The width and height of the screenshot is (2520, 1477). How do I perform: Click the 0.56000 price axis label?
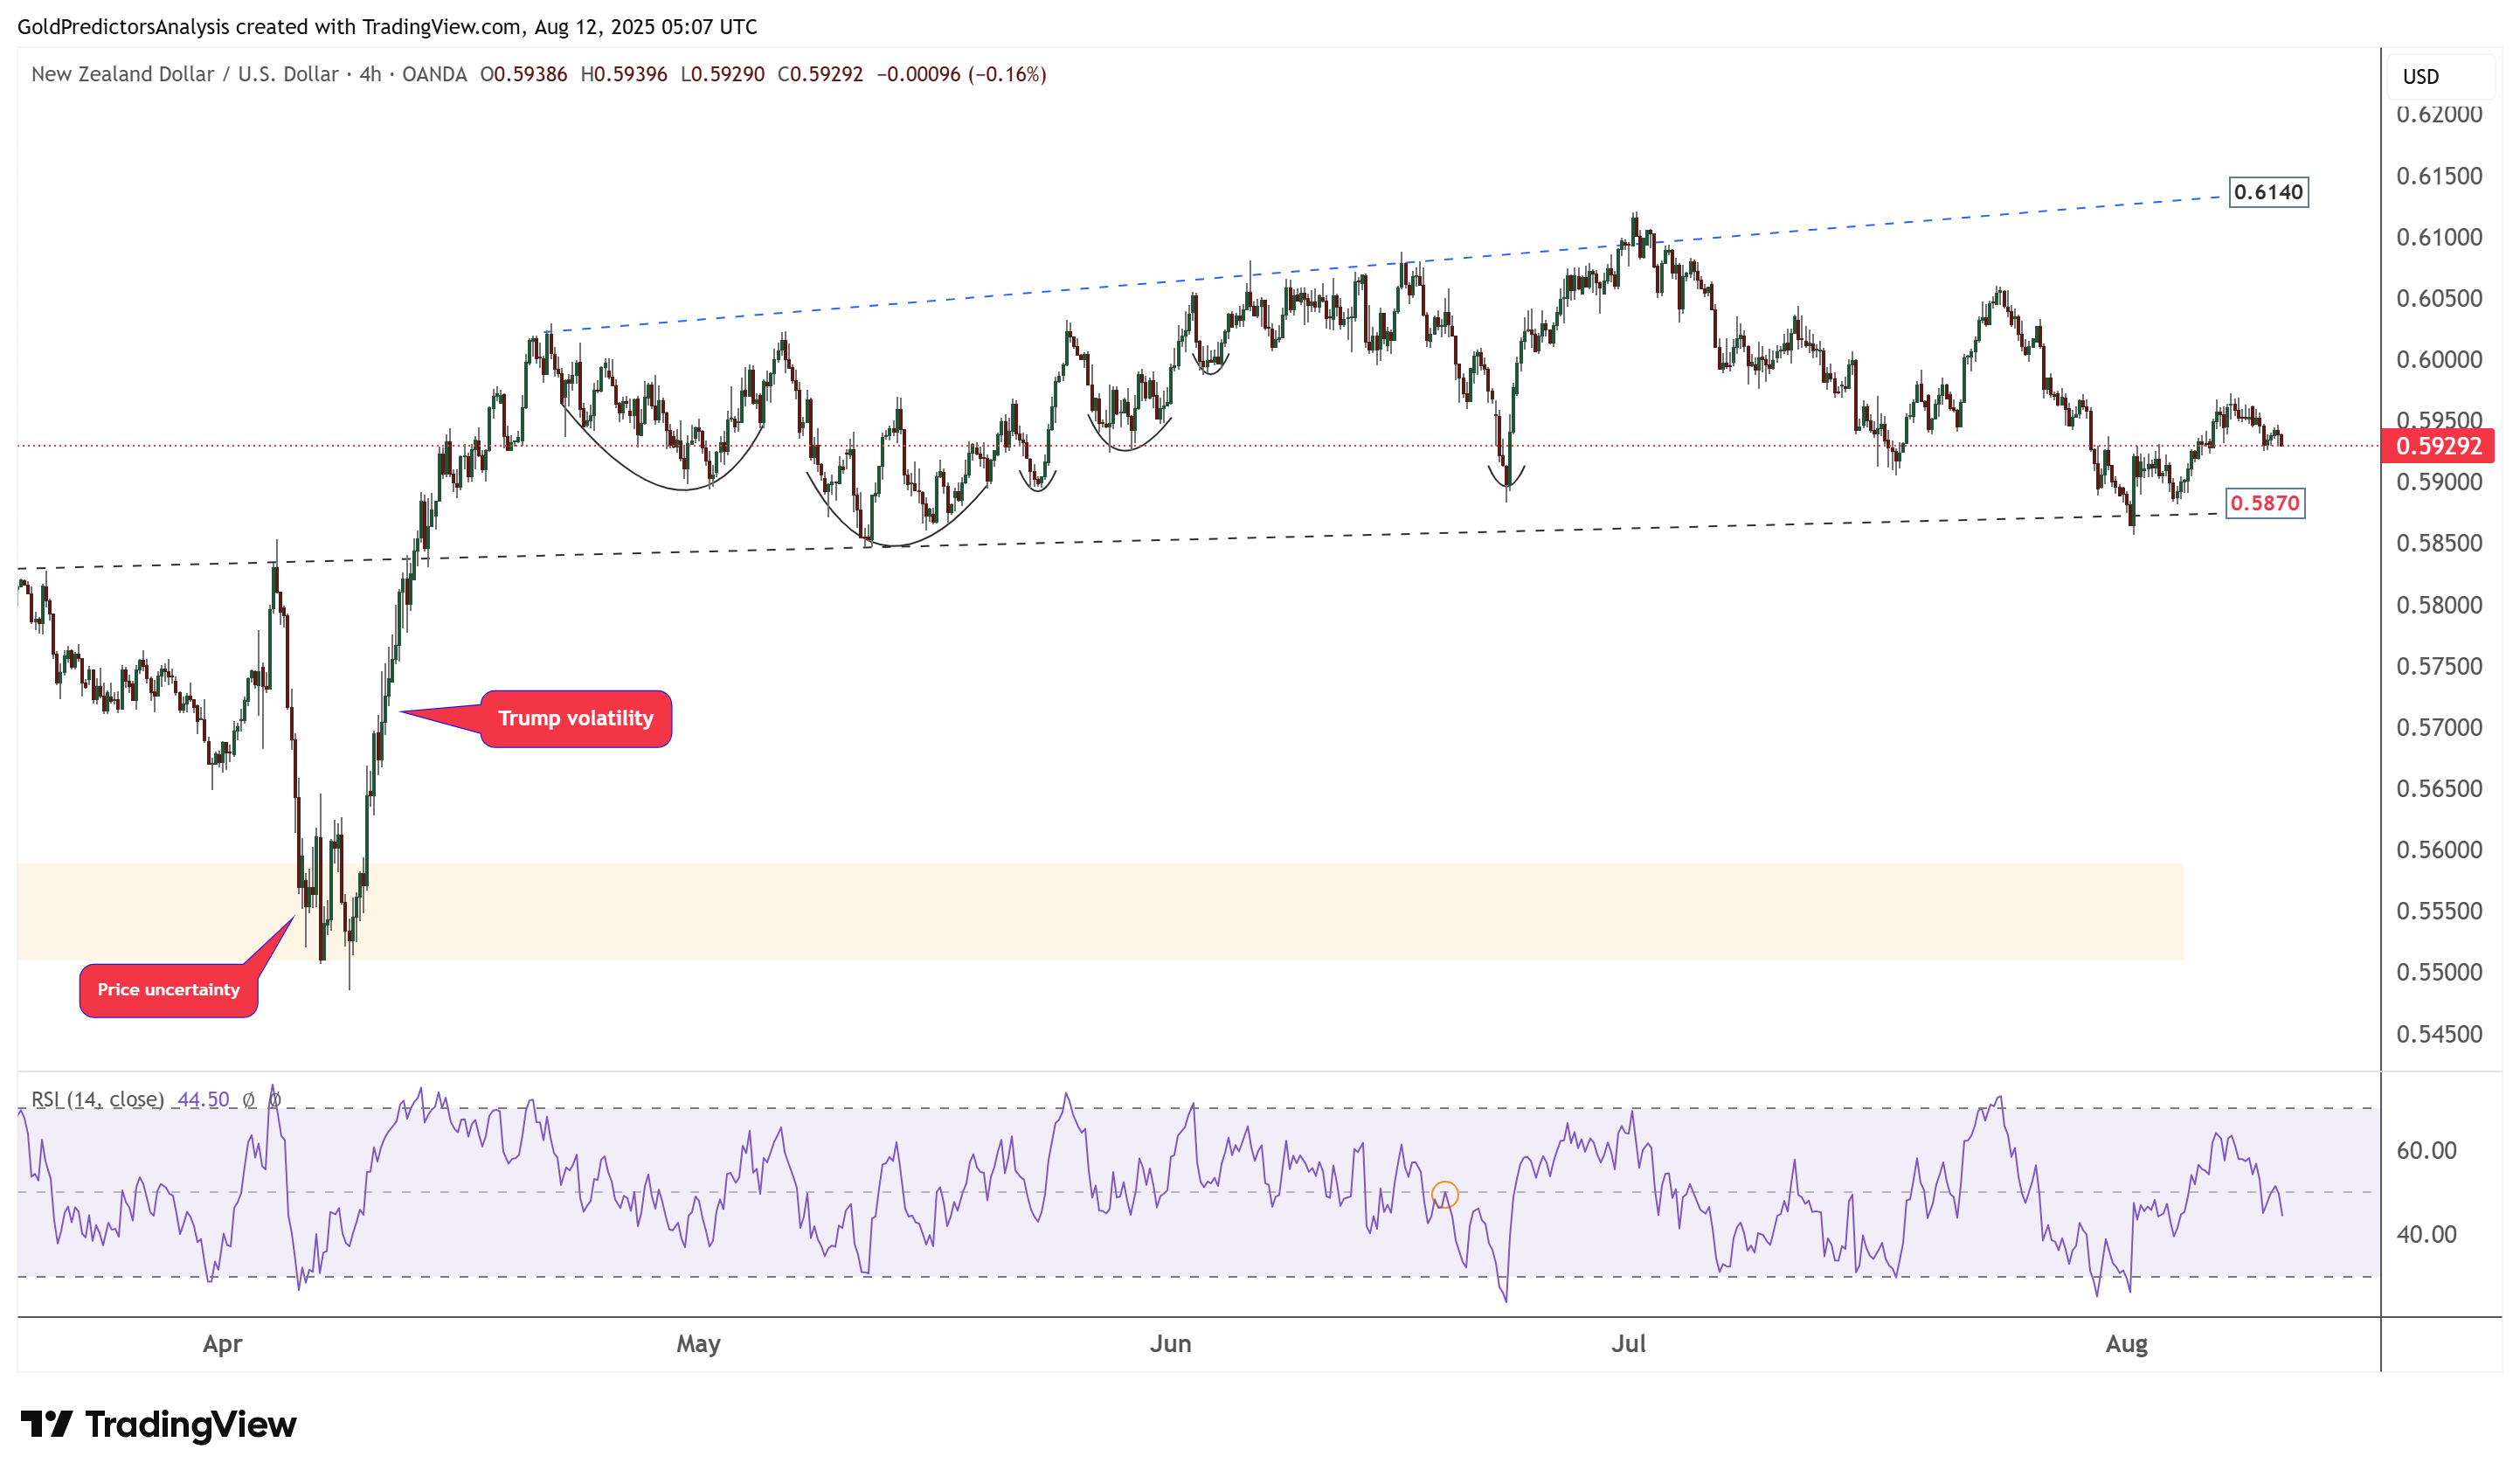(x=2438, y=850)
